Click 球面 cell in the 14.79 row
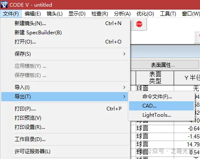Image resolution: width=200 pixels, height=159 pixels. (x=155, y=144)
